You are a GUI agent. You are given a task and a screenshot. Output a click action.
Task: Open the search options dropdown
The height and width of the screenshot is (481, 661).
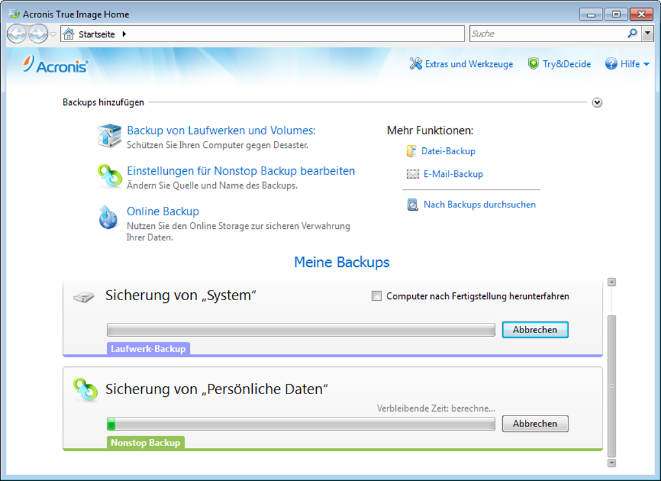coord(647,34)
